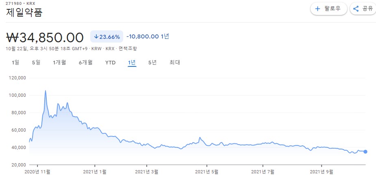Click the plus icon in 팔로우 button
Screen dimensions: 376x179
coord(317,9)
